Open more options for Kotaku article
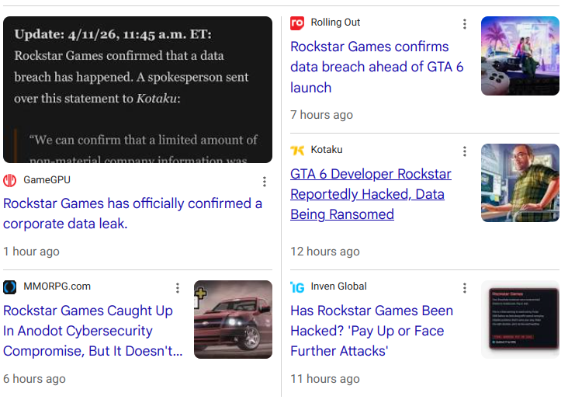Viewport: 575px width, 403px height. [465, 151]
